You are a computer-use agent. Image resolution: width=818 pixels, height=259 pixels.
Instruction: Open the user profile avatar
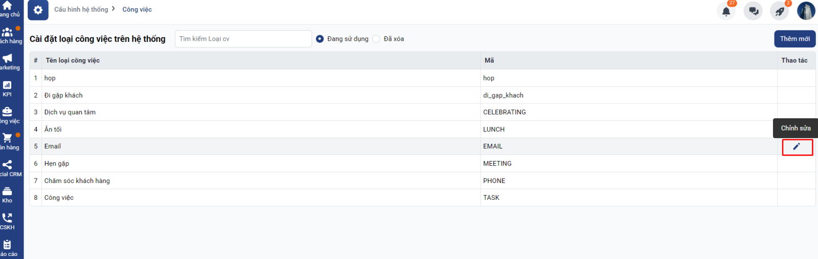coord(806,11)
